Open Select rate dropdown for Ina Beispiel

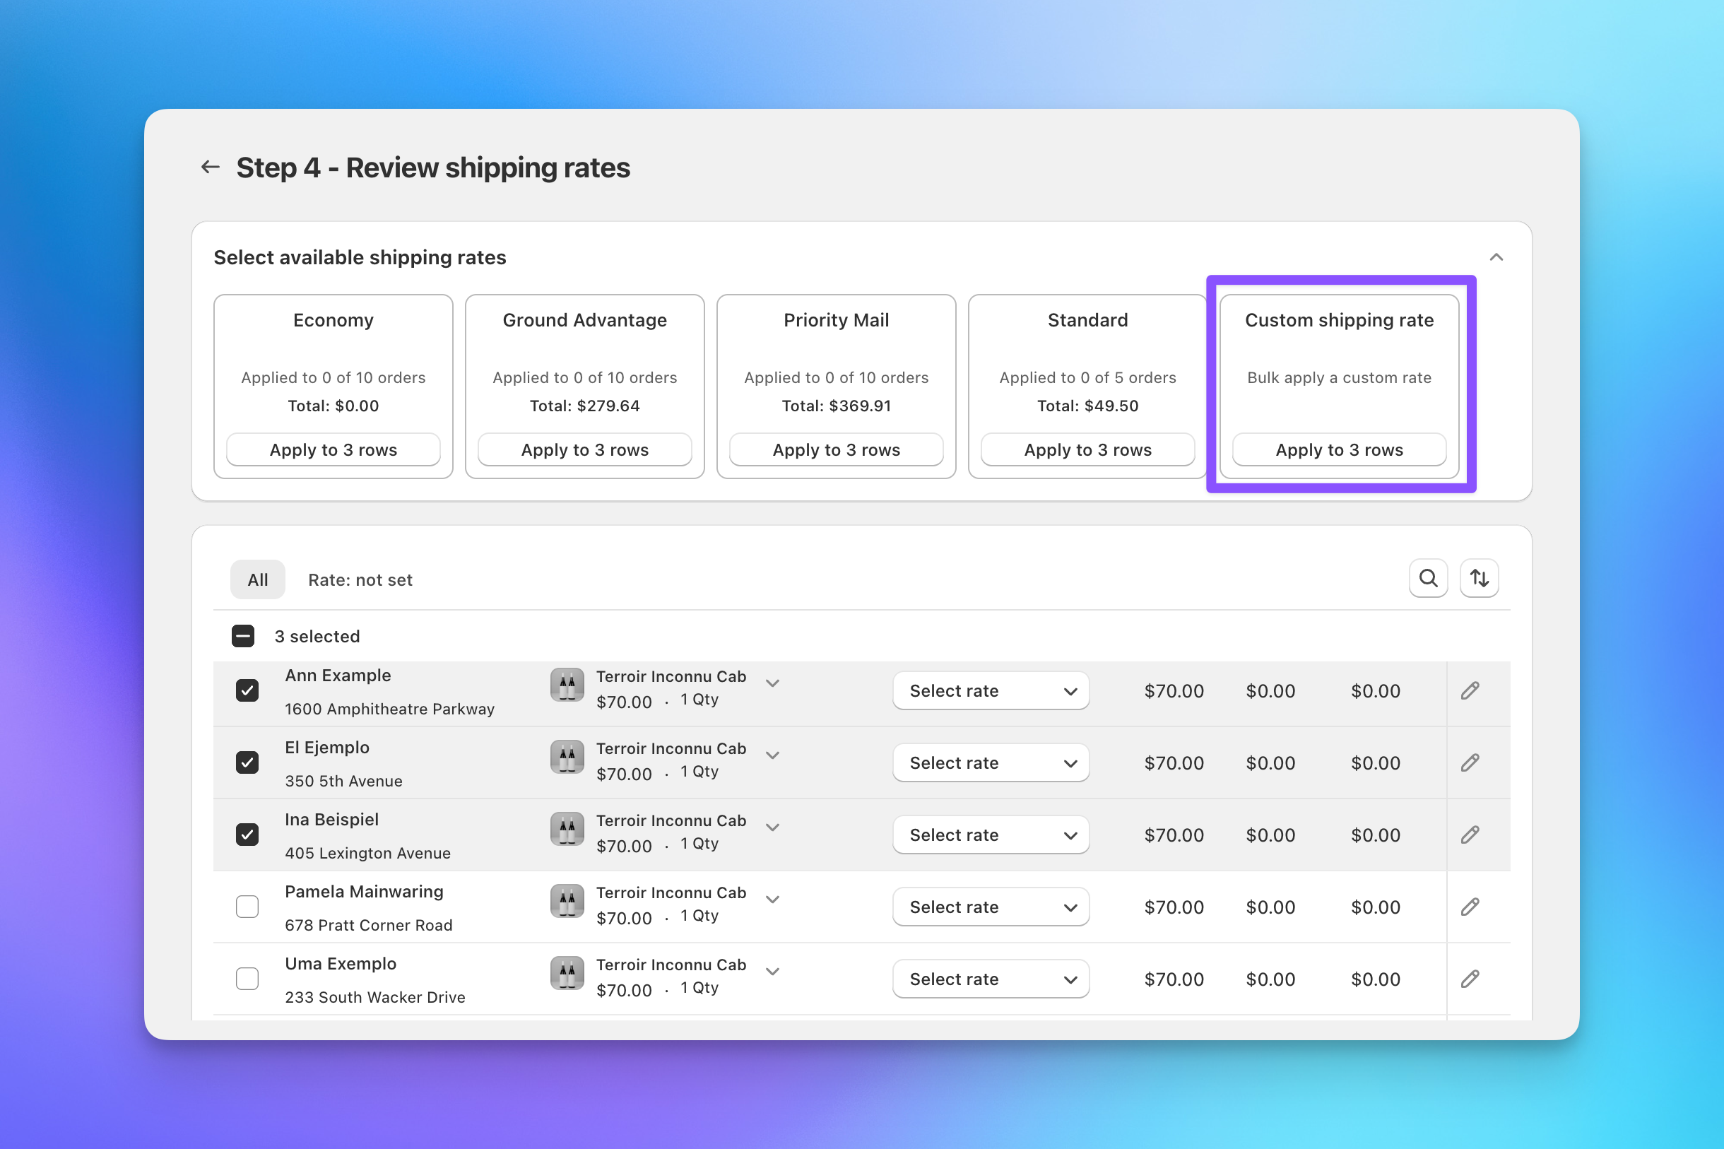(x=991, y=835)
